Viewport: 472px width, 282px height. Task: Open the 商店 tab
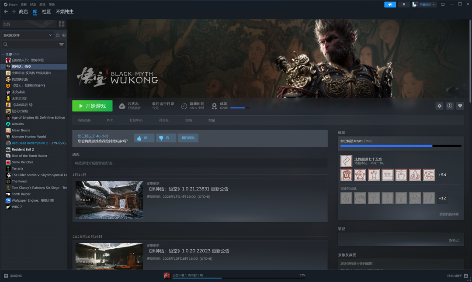[23, 12]
